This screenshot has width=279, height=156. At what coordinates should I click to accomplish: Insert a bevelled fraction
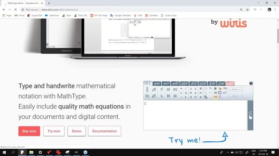click(x=147, y=96)
